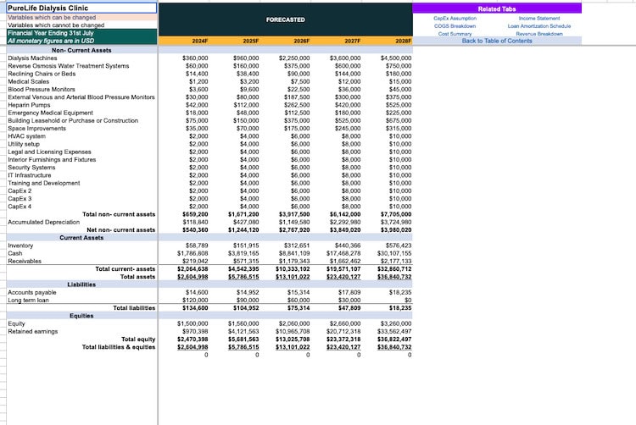Select the 2026F column header
Viewport: 636px width, 425px height.
click(301, 41)
